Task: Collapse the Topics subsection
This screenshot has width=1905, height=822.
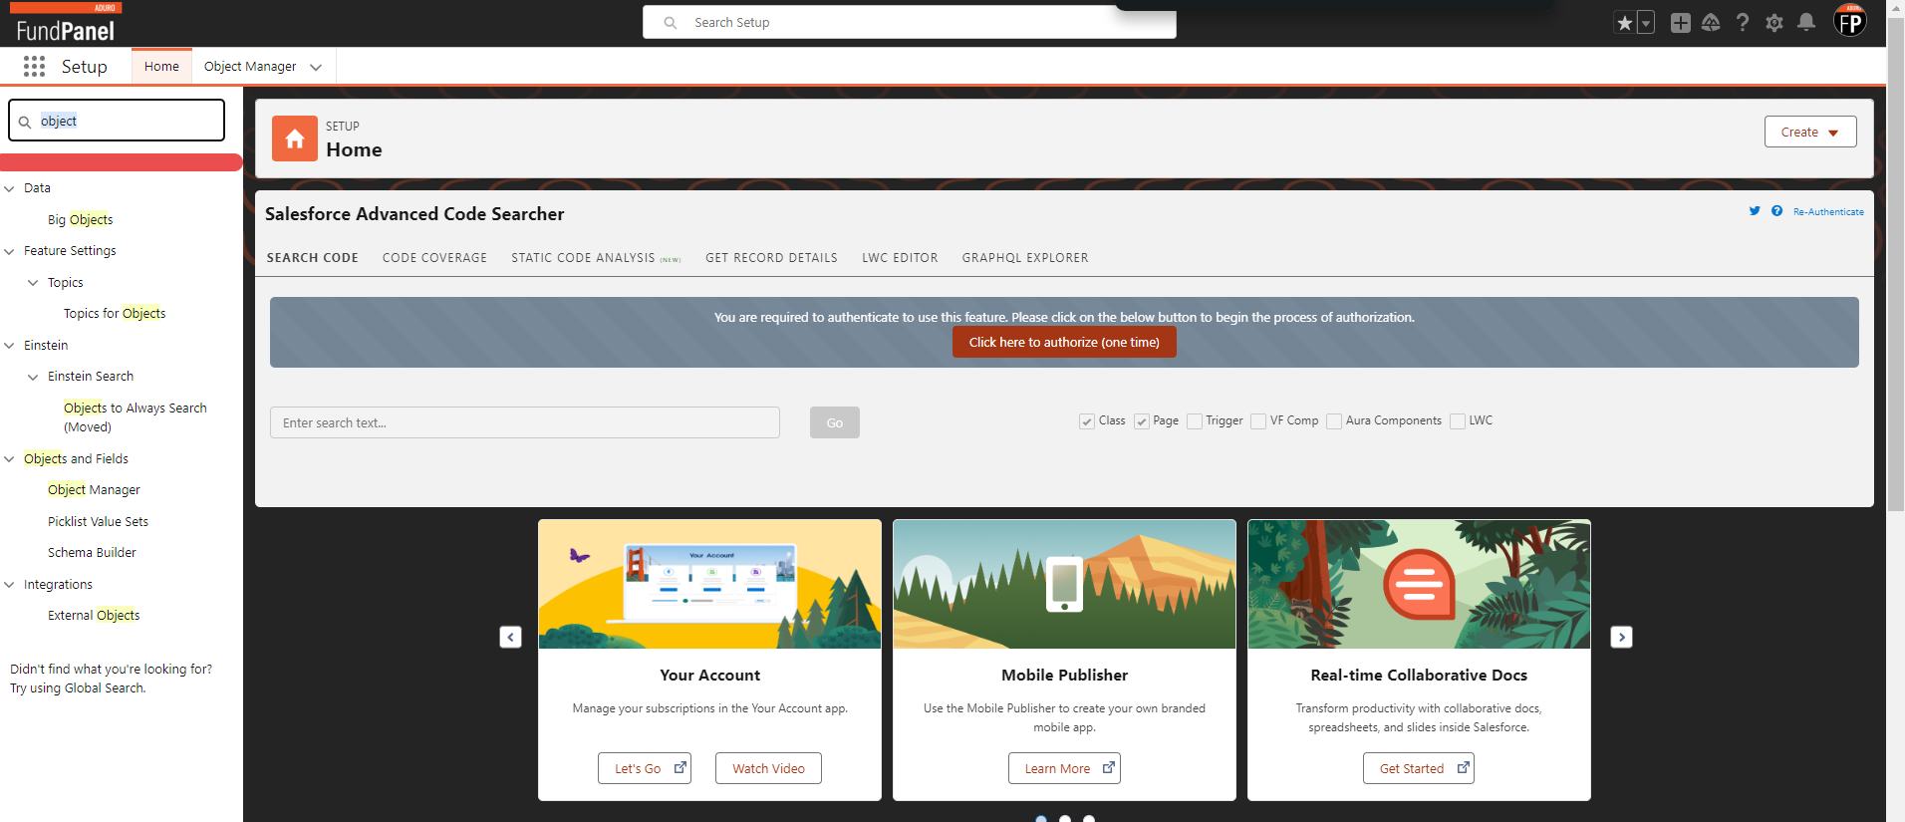Action: pos(33,283)
